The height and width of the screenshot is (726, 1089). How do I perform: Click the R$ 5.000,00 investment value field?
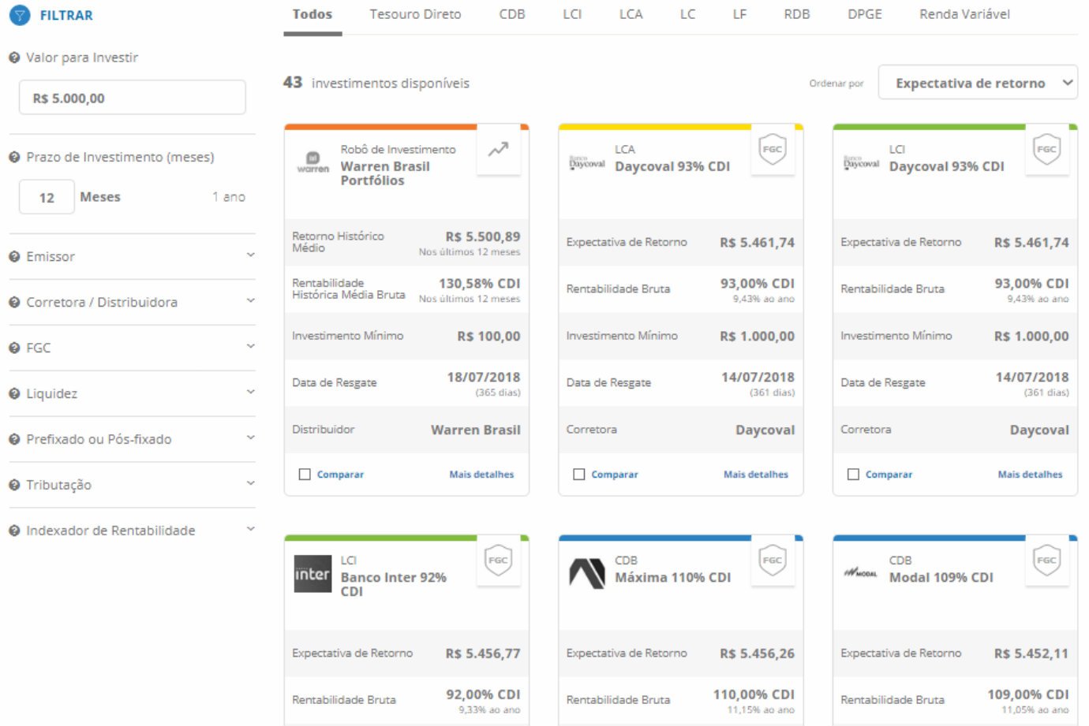pyautogui.click(x=132, y=99)
